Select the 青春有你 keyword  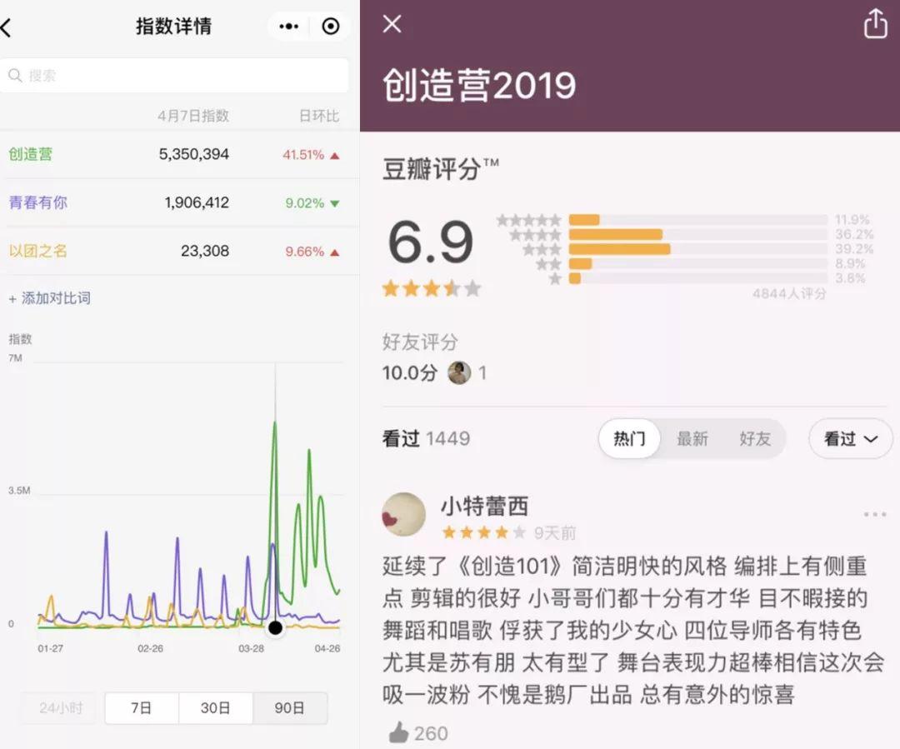pos(37,202)
